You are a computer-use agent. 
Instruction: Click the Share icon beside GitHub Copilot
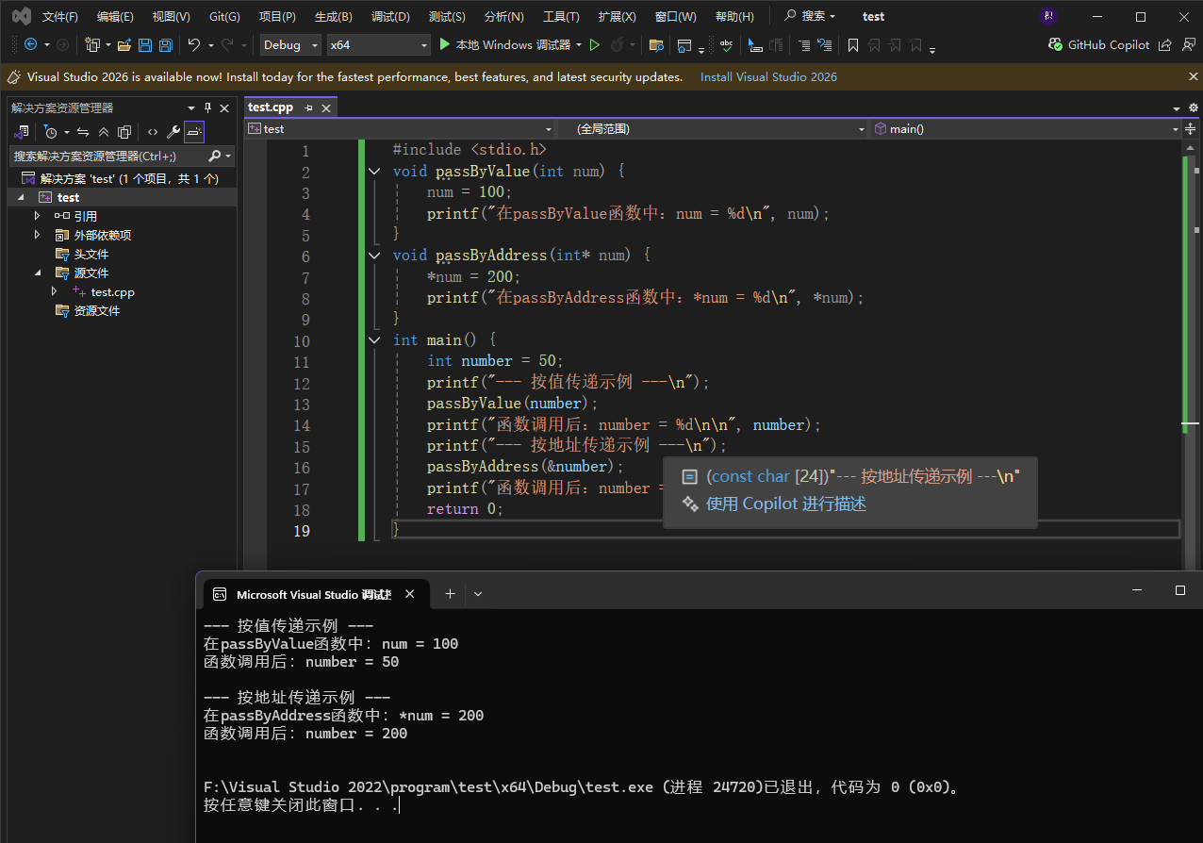(x=1165, y=44)
